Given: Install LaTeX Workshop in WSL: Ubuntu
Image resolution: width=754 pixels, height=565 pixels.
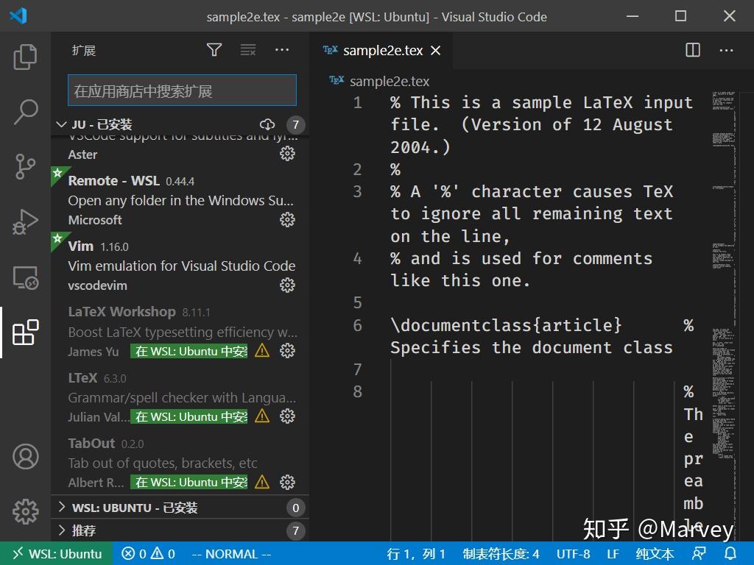Looking at the screenshot, I should pos(189,351).
